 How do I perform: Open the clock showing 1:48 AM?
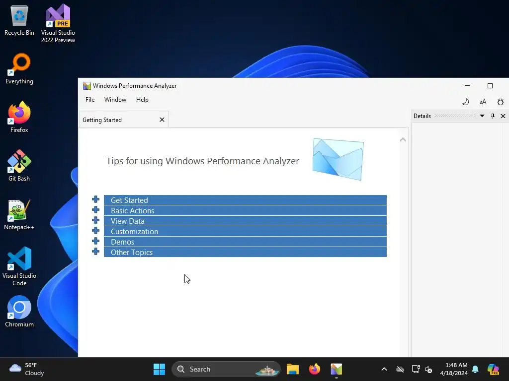coord(454,369)
